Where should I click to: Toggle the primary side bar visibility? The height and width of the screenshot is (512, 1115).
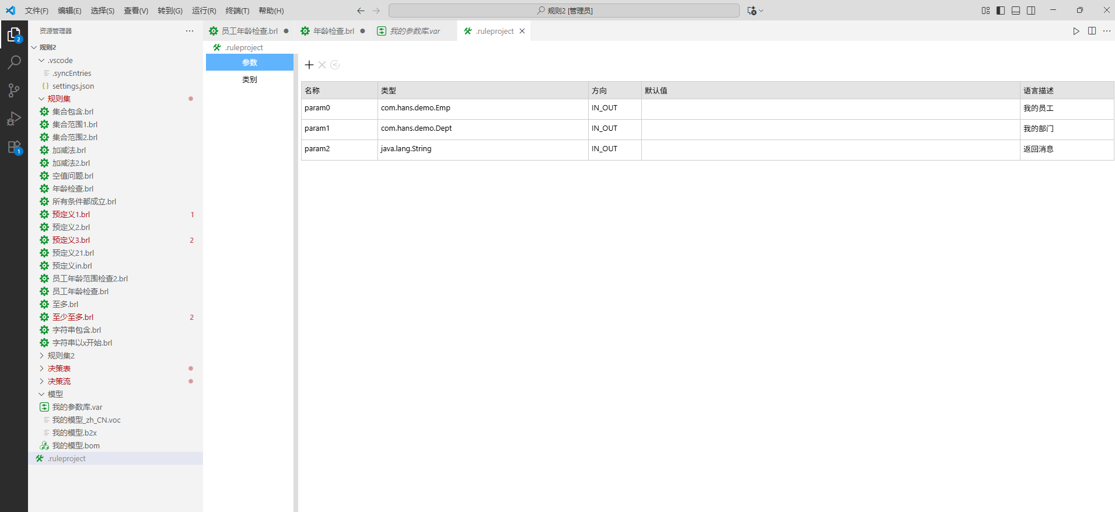point(1001,11)
